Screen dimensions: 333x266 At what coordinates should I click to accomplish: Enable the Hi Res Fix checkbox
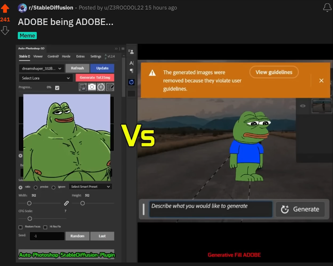[45, 227]
